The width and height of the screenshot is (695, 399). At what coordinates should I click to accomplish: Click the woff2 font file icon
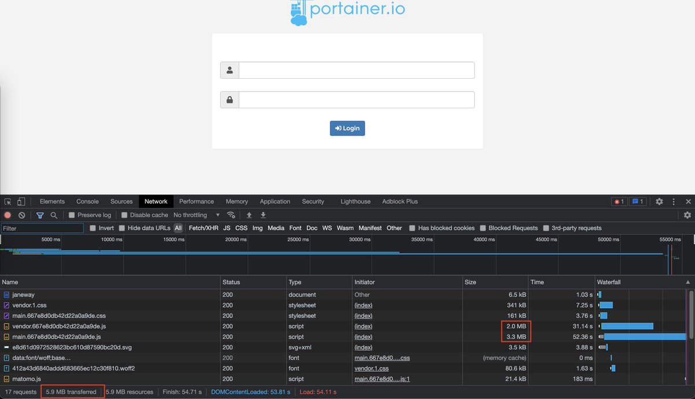coord(6,368)
